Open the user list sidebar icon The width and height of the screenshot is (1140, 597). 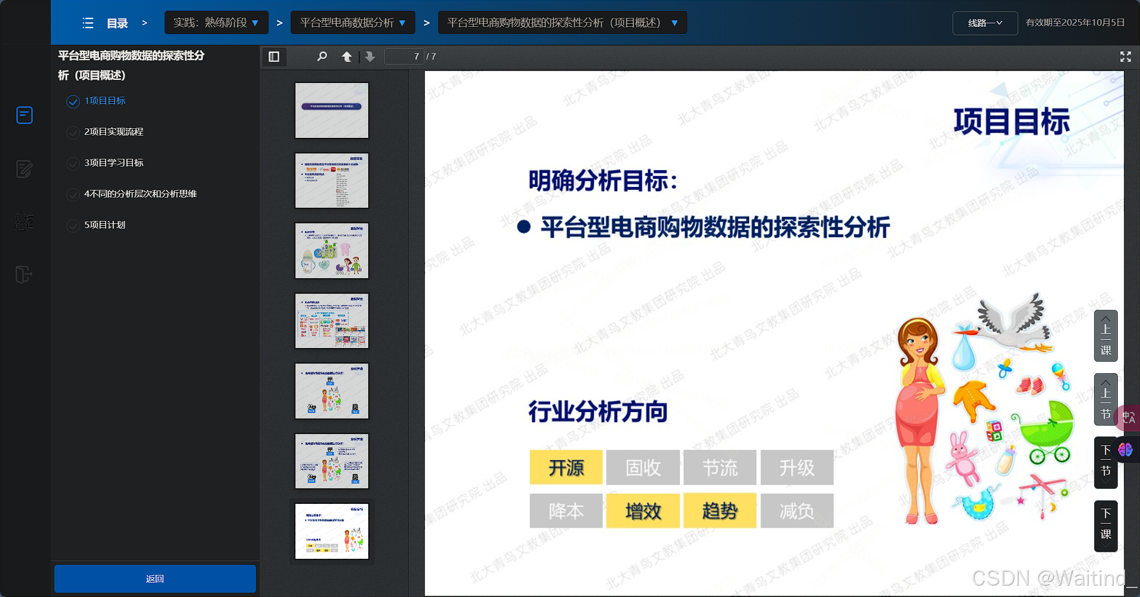(x=24, y=221)
